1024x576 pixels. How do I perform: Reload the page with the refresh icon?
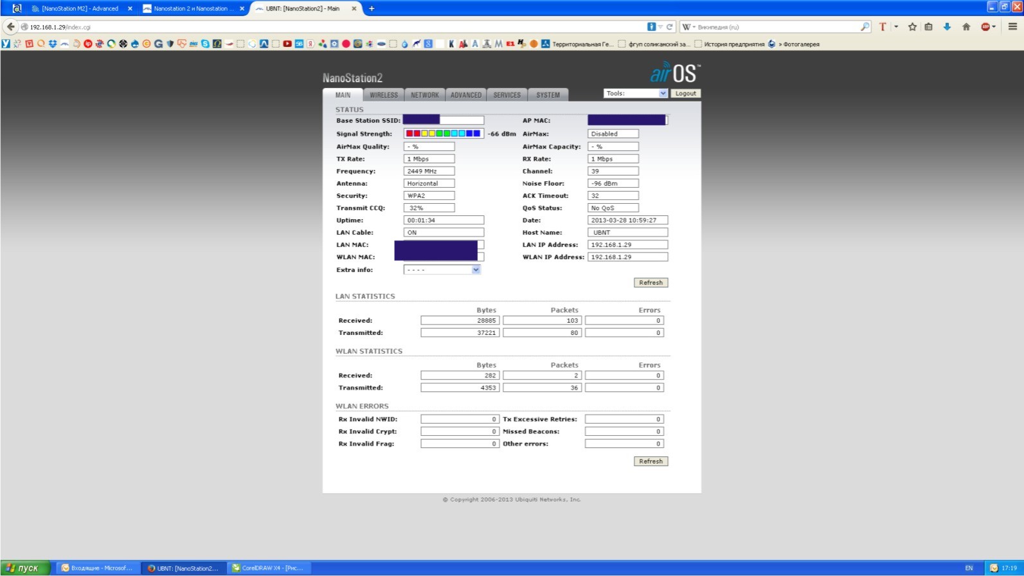coord(669,26)
